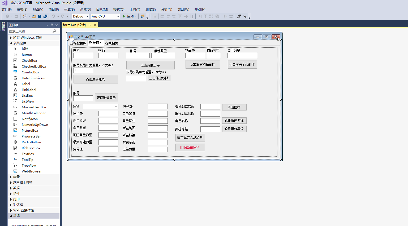Expand the 数据 toolbox group
Screen dimensions: 408x226
(x=11, y=188)
